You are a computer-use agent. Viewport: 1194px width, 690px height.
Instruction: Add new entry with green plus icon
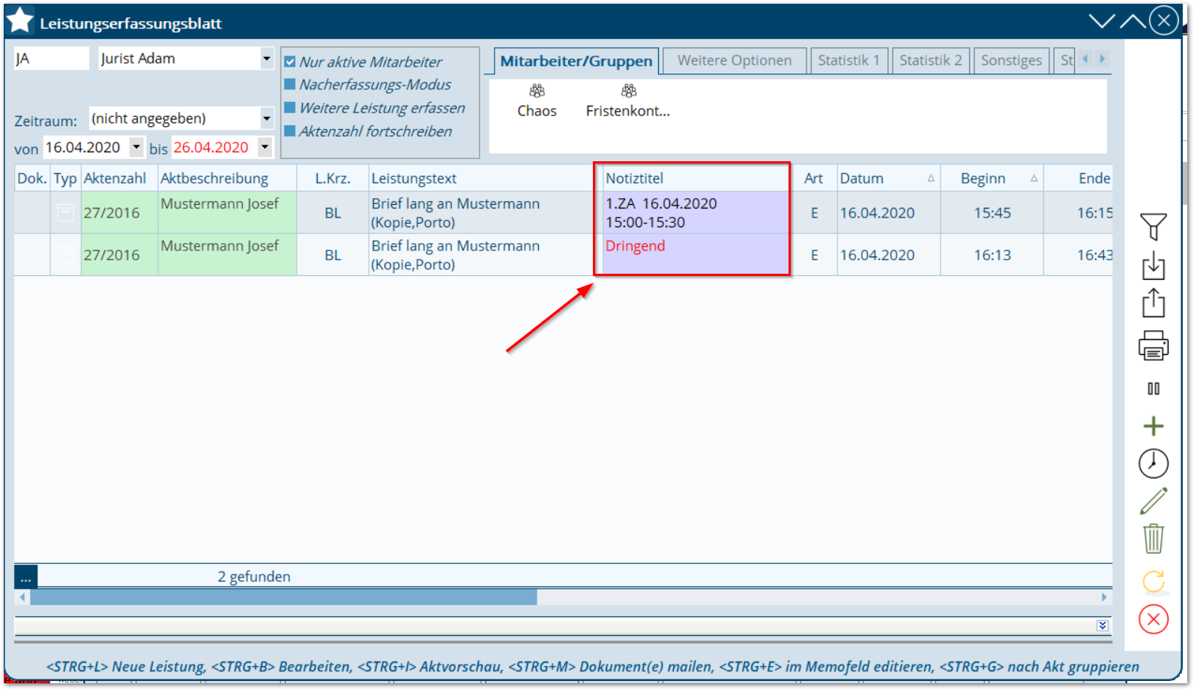point(1153,426)
